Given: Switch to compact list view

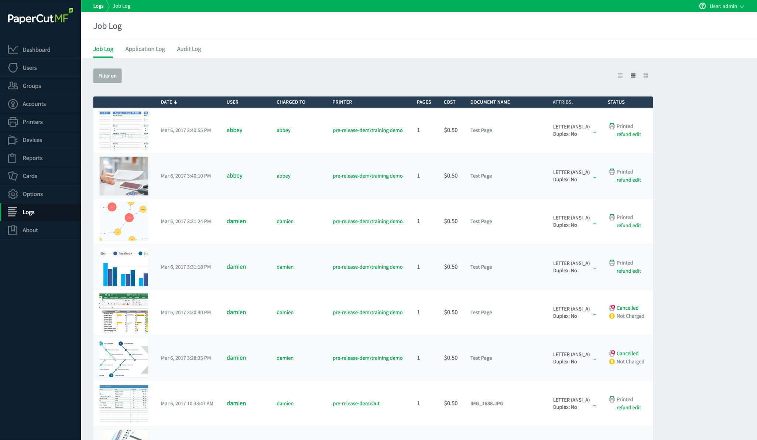Looking at the screenshot, I should 620,75.
